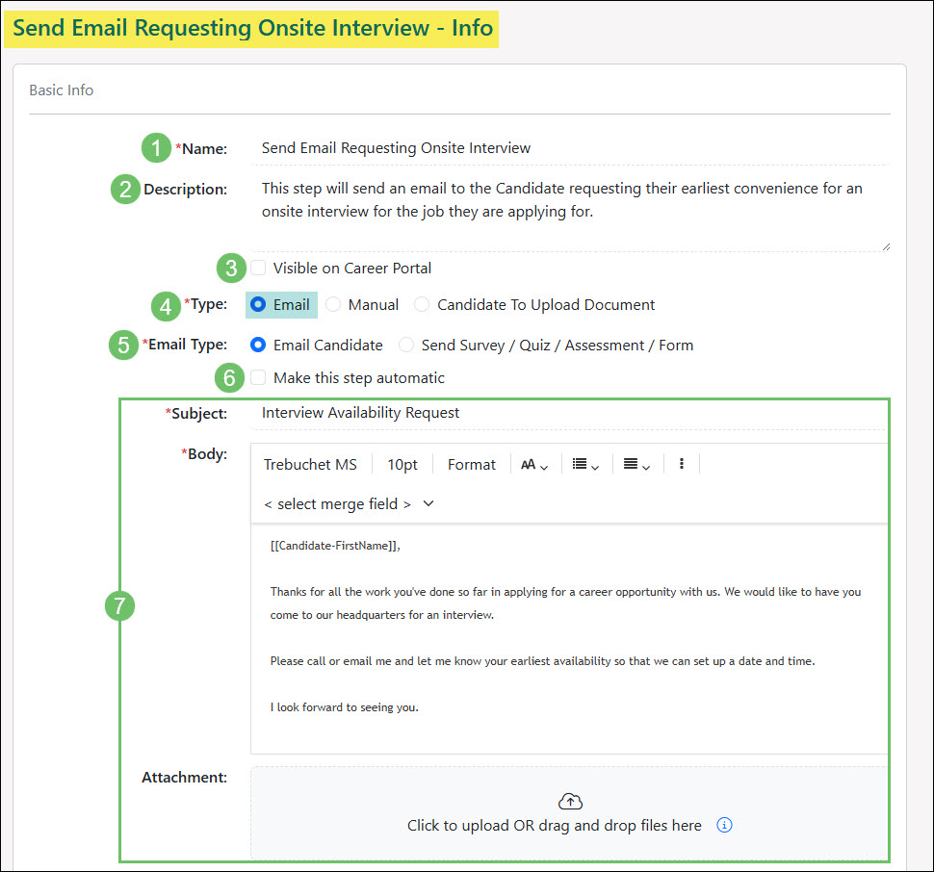Open the Trebuchet MS font family selector
Image resolution: width=934 pixels, height=872 pixels.
310,464
